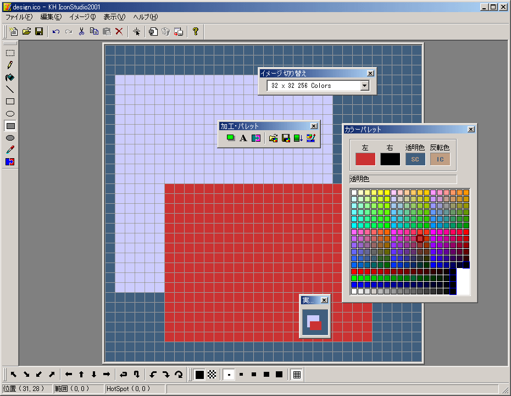Viewport: 511px width, 396px height.
Task: Shift image diagonally up-left
Action: [x=14, y=375]
